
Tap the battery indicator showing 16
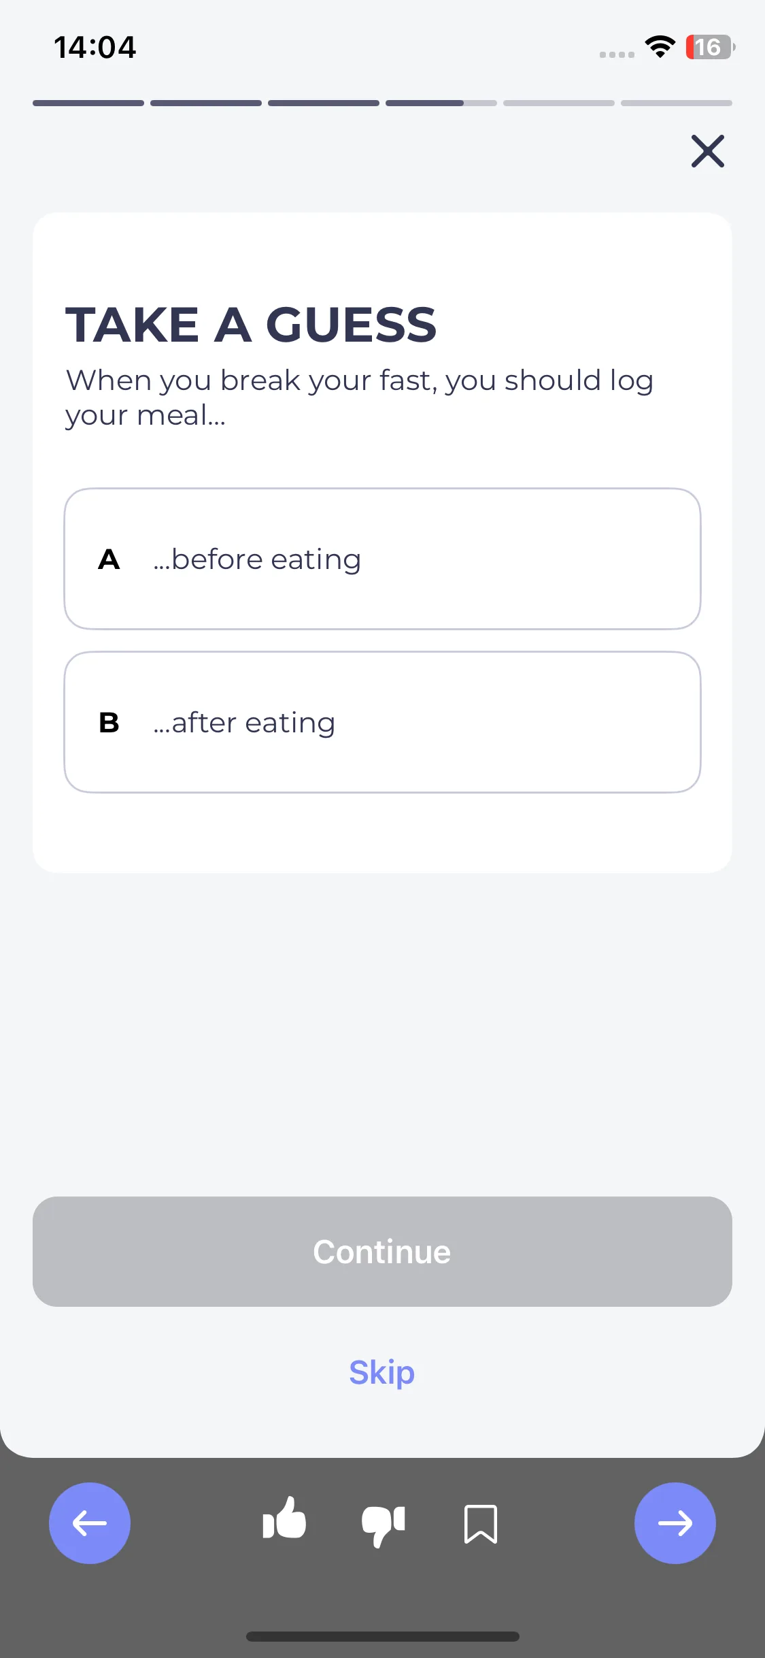711,47
